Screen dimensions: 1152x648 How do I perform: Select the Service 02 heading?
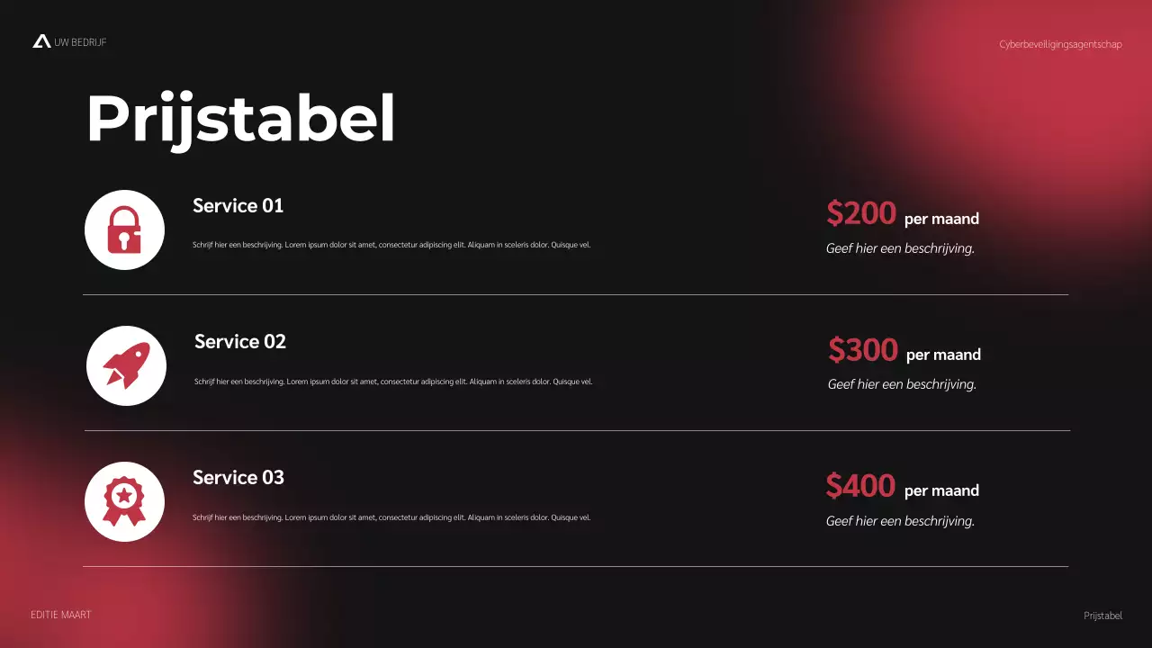point(239,342)
